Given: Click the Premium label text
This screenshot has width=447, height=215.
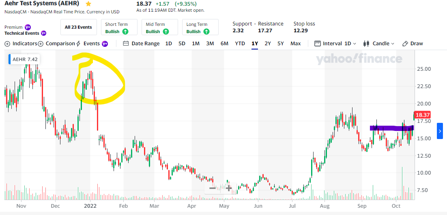Looking at the screenshot, I should (x=13, y=27).
